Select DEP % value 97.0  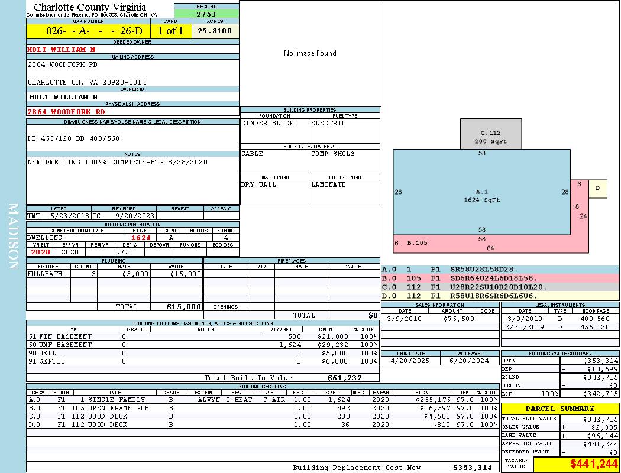pyautogui.click(x=125, y=252)
